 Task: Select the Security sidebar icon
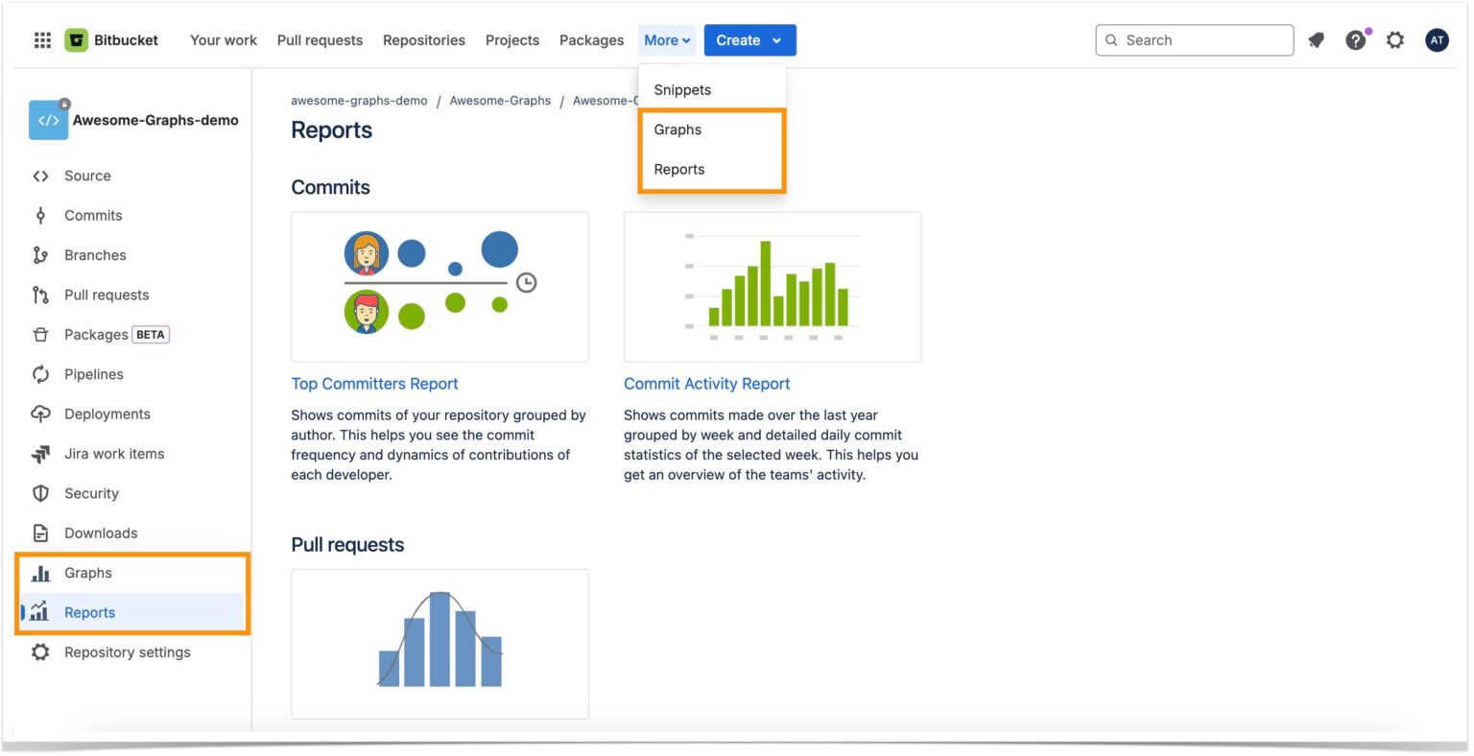(39, 493)
